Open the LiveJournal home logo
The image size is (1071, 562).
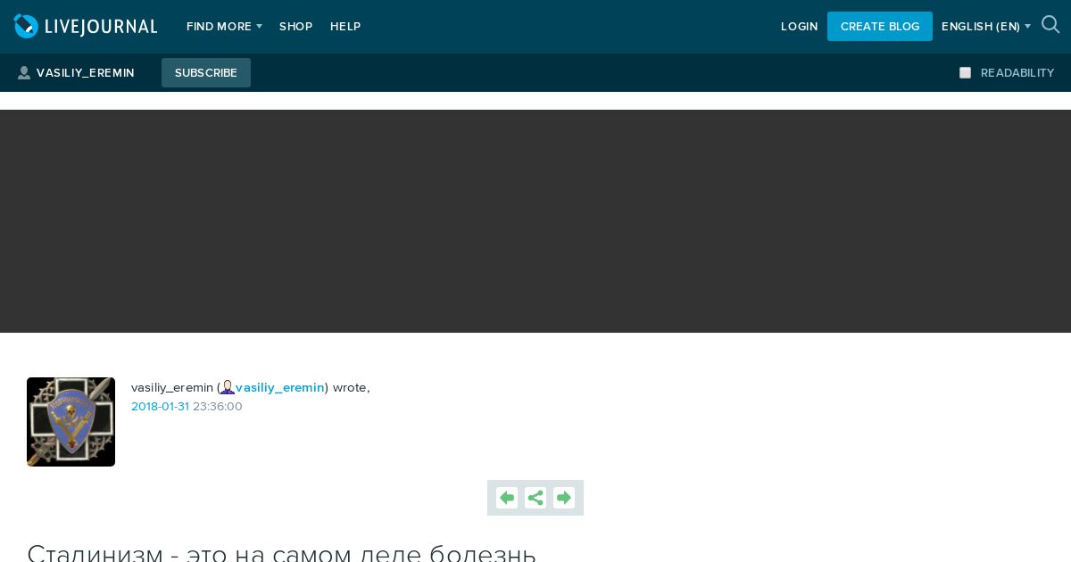(86, 26)
